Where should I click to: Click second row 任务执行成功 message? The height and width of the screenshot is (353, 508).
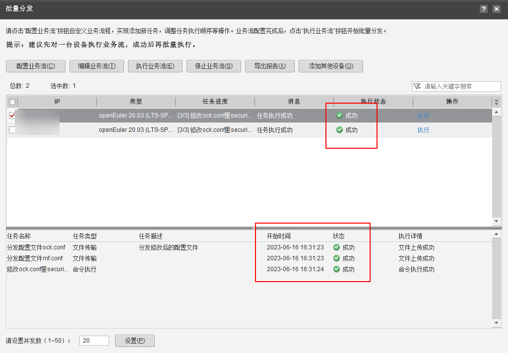click(x=275, y=130)
